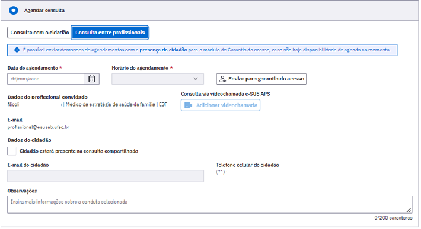Click the profissional@esusab.ufsc.br email text
Screen dimensions: 421x229
(39, 127)
